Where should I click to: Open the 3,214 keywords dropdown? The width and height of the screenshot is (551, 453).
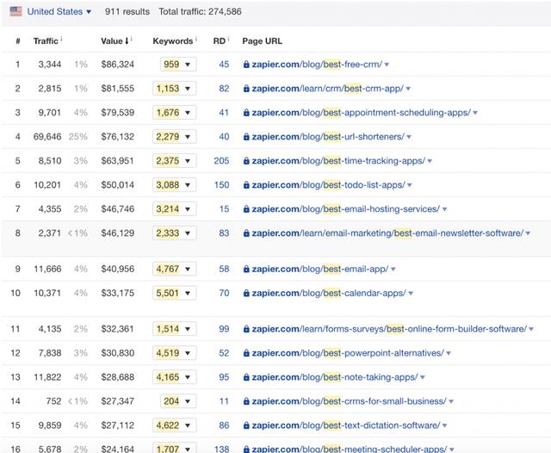(x=174, y=209)
